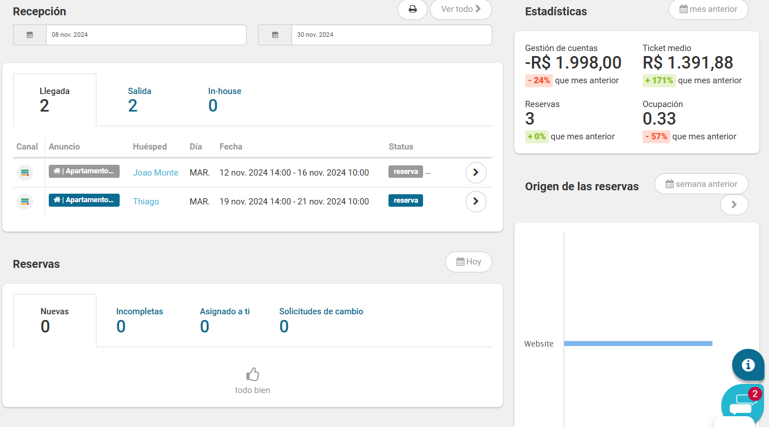Image resolution: width=769 pixels, height=427 pixels.
Task: Click the Website axis label
Action: tap(539, 344)
